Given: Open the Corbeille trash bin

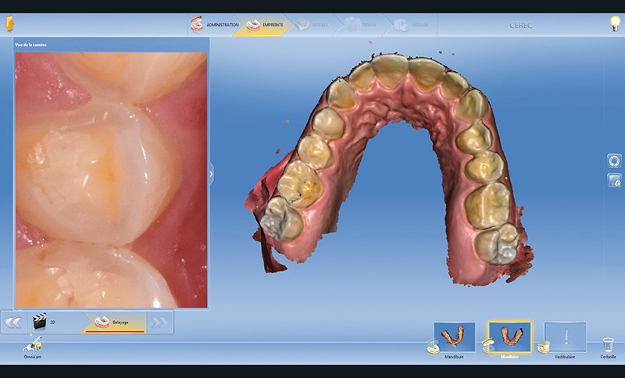Looking at the screenshot, I should [x=608, y=345].
